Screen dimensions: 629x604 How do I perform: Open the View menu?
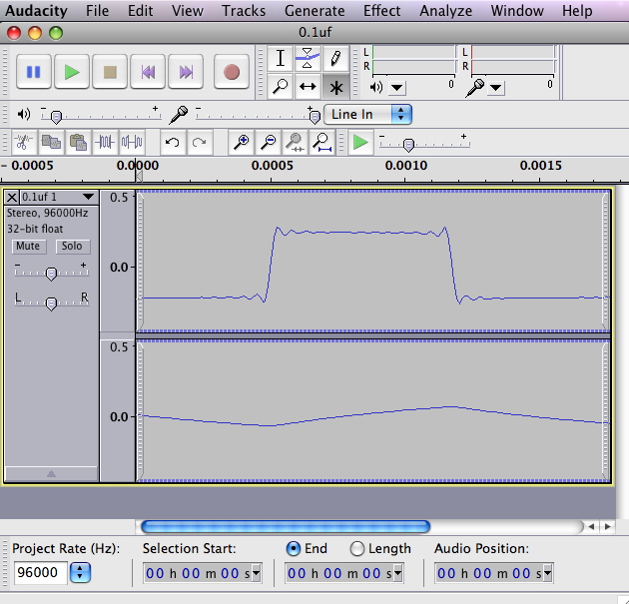coord(188,11)
